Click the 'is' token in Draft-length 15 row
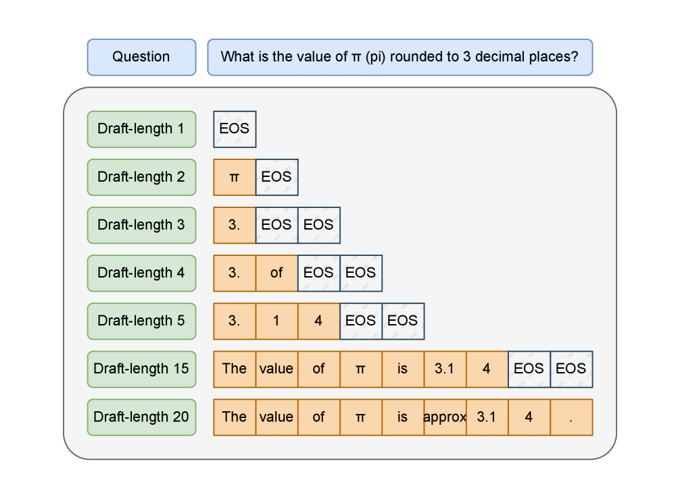 click(403, 369)
